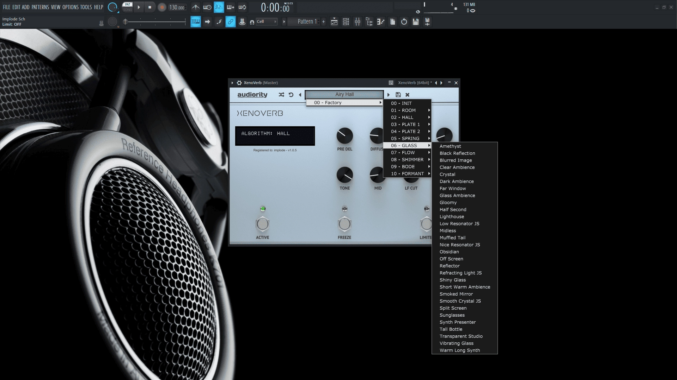Toggle the magnet snap icon
This screenshot has height=380, width=677.
[x=252, y=22]
